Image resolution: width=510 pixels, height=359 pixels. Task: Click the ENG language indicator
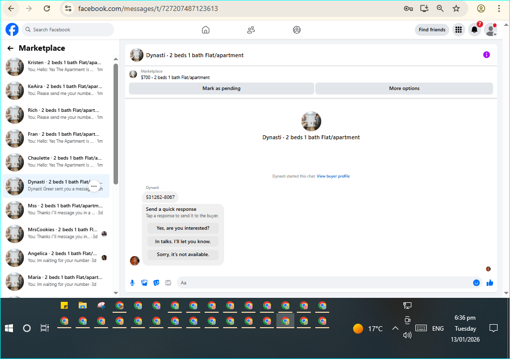pos(438,329)
